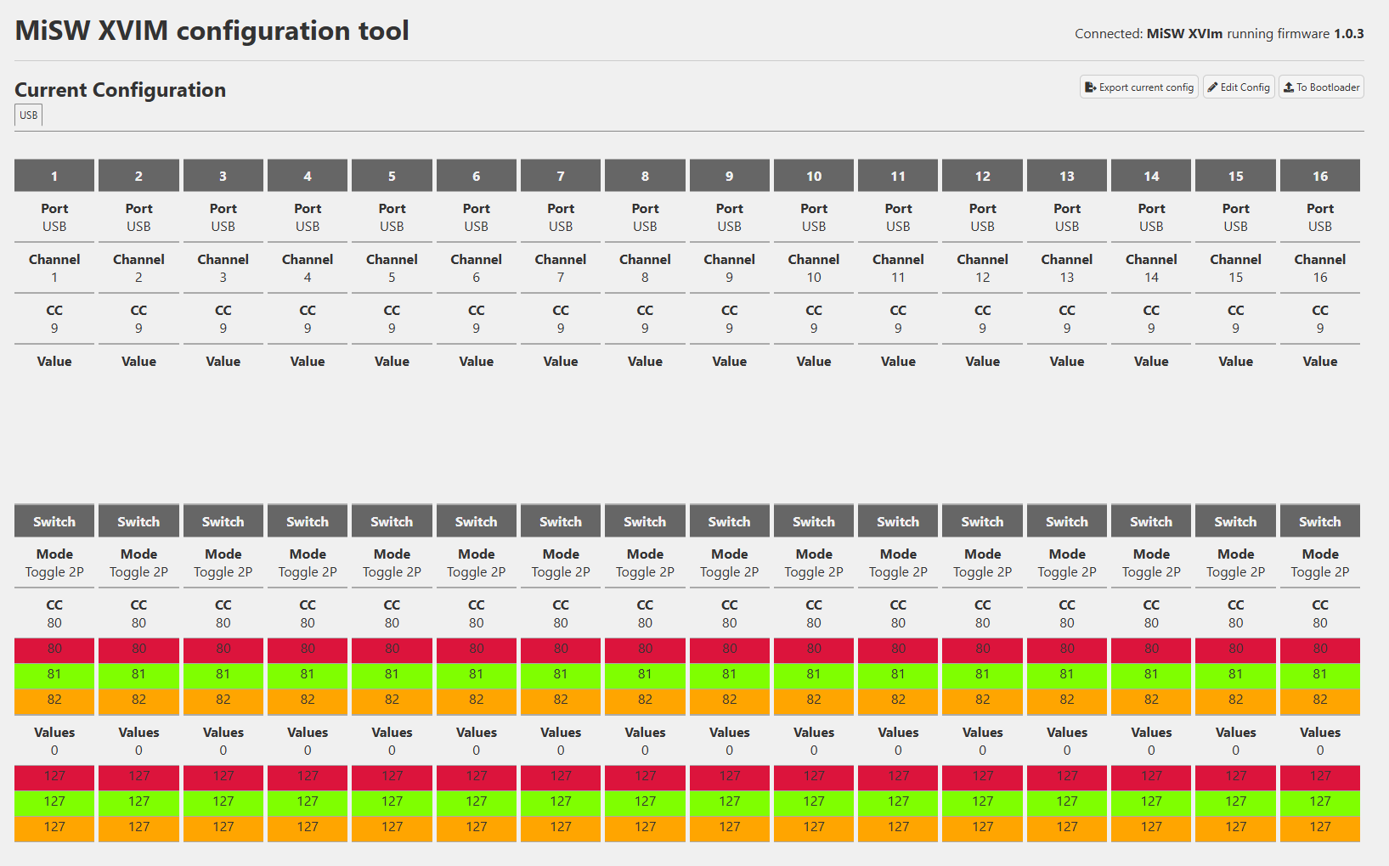Screen dimensions: 1389x866
Task: Click the red 80 cell under column 1
Action: 54,649
